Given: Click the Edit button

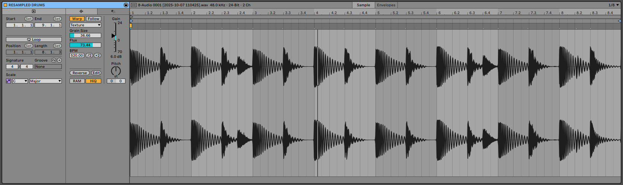Looking at the screenshot, I should pos(96,73).
